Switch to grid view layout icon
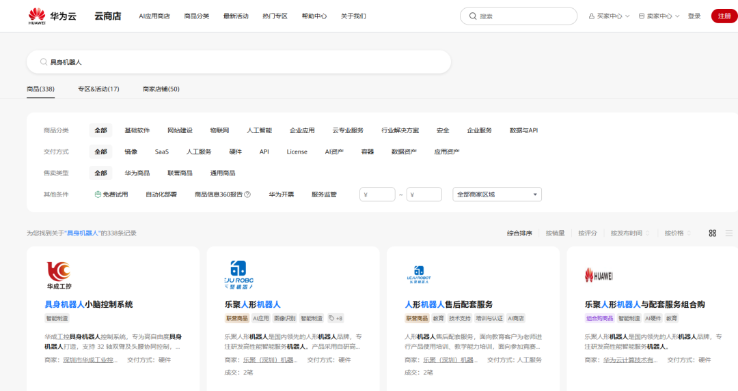Image resolution: width=738 pixels, height=391 pixels. click(713, 233)
